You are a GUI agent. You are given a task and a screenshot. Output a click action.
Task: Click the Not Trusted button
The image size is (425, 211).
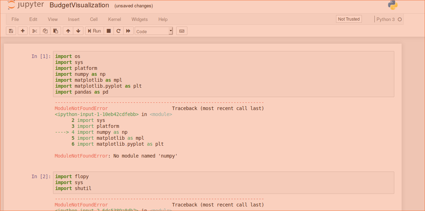349,19
